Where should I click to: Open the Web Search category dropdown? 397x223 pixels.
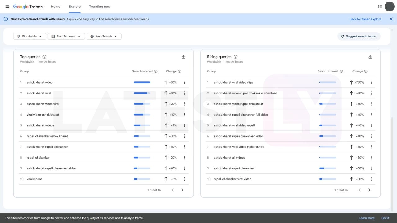(x=104, y=36)
